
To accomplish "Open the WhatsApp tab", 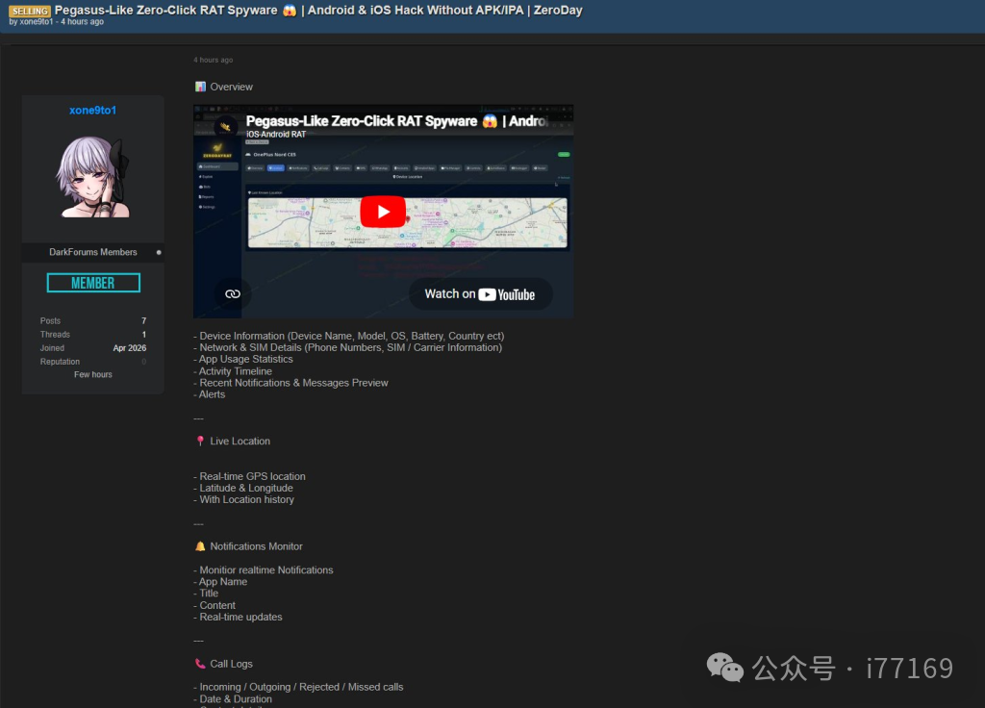I will click(x=380, y=167).
